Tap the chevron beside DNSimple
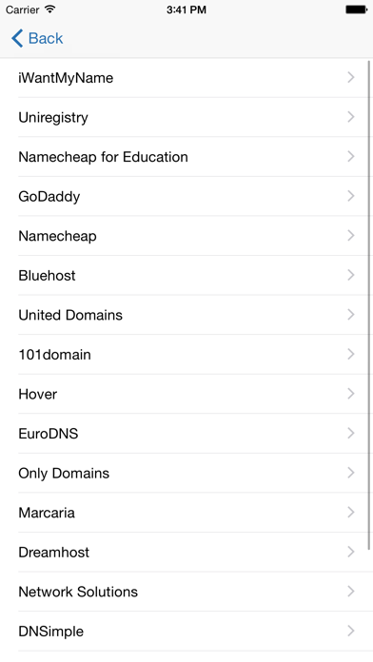 point(350,632)
